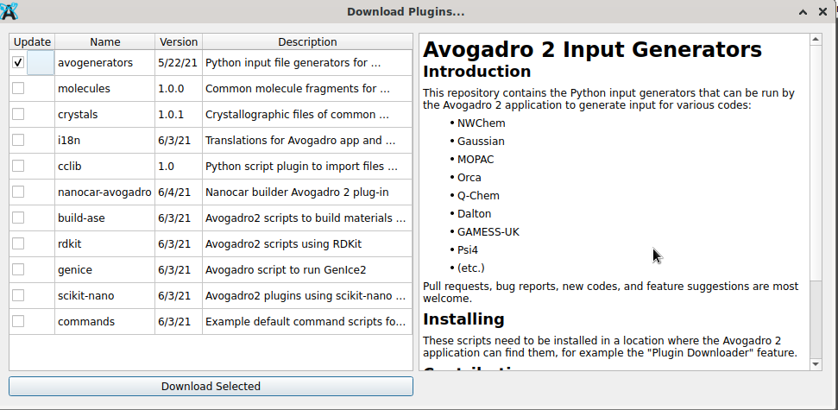Click 'Avogadro2 scripts using RDKit' description

[x=307, y=243]
